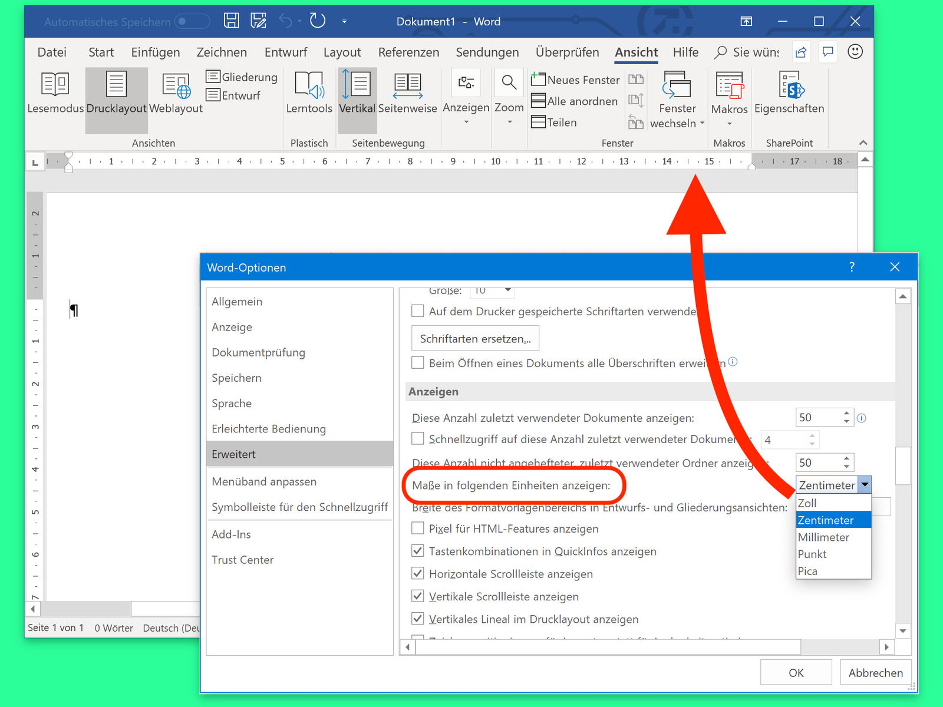The width and height of the screenshot is (943, 707).
Task: Toggle the Zentimeter units dropdown arrow
Action: pos(865,485)
